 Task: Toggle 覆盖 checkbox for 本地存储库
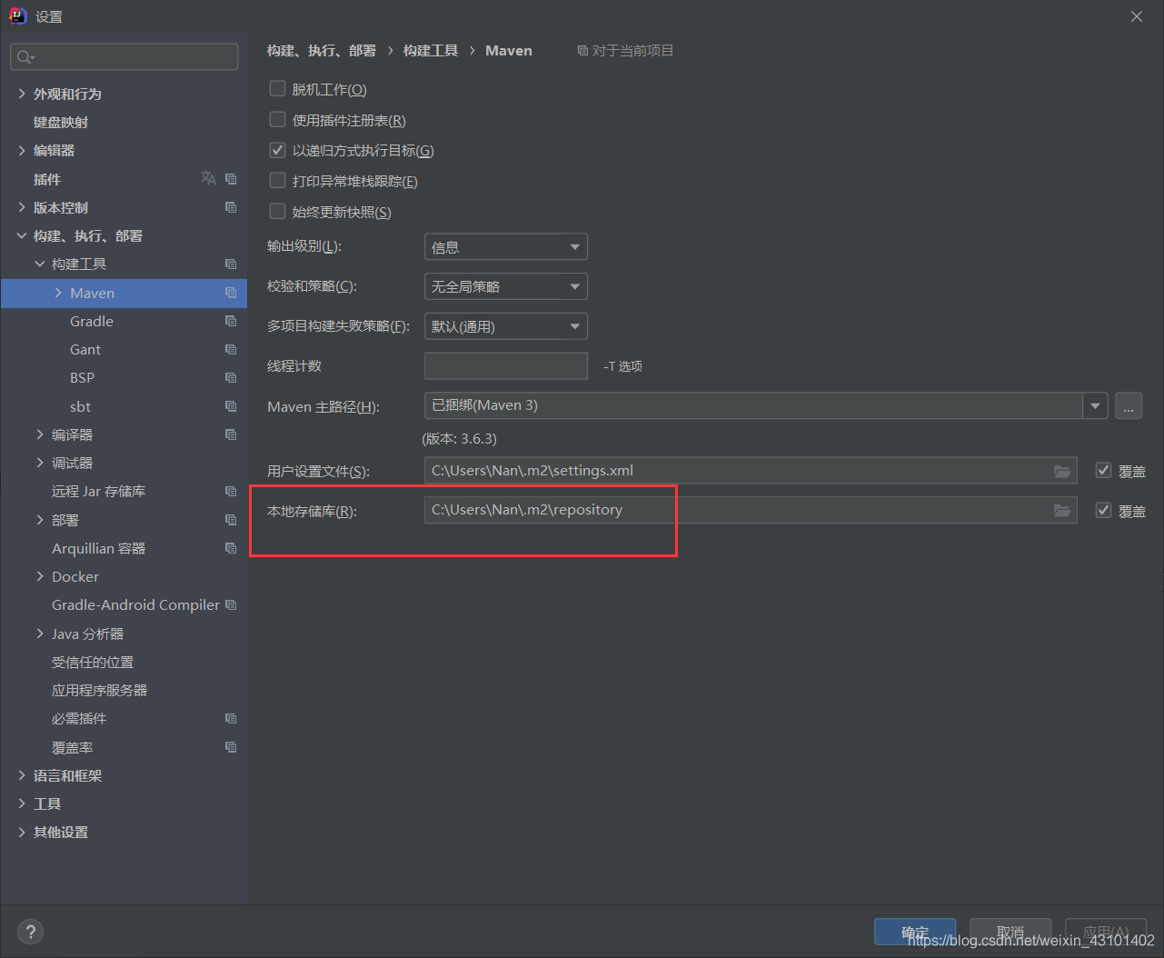(1103, 510)
